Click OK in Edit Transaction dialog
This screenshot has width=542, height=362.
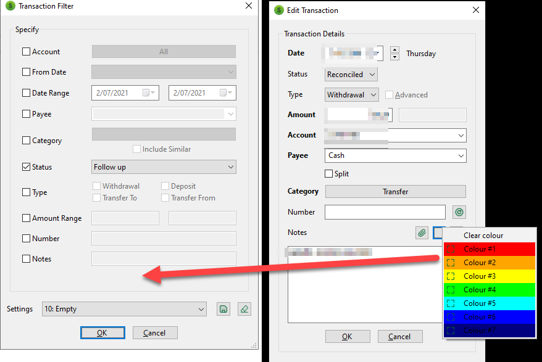tap(348, 337)
